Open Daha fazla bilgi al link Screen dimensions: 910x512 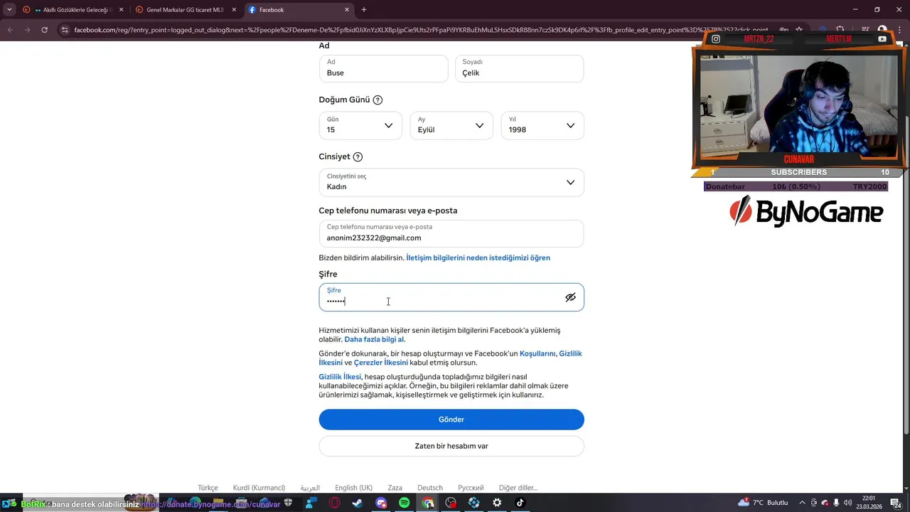[x=375, y=339]
